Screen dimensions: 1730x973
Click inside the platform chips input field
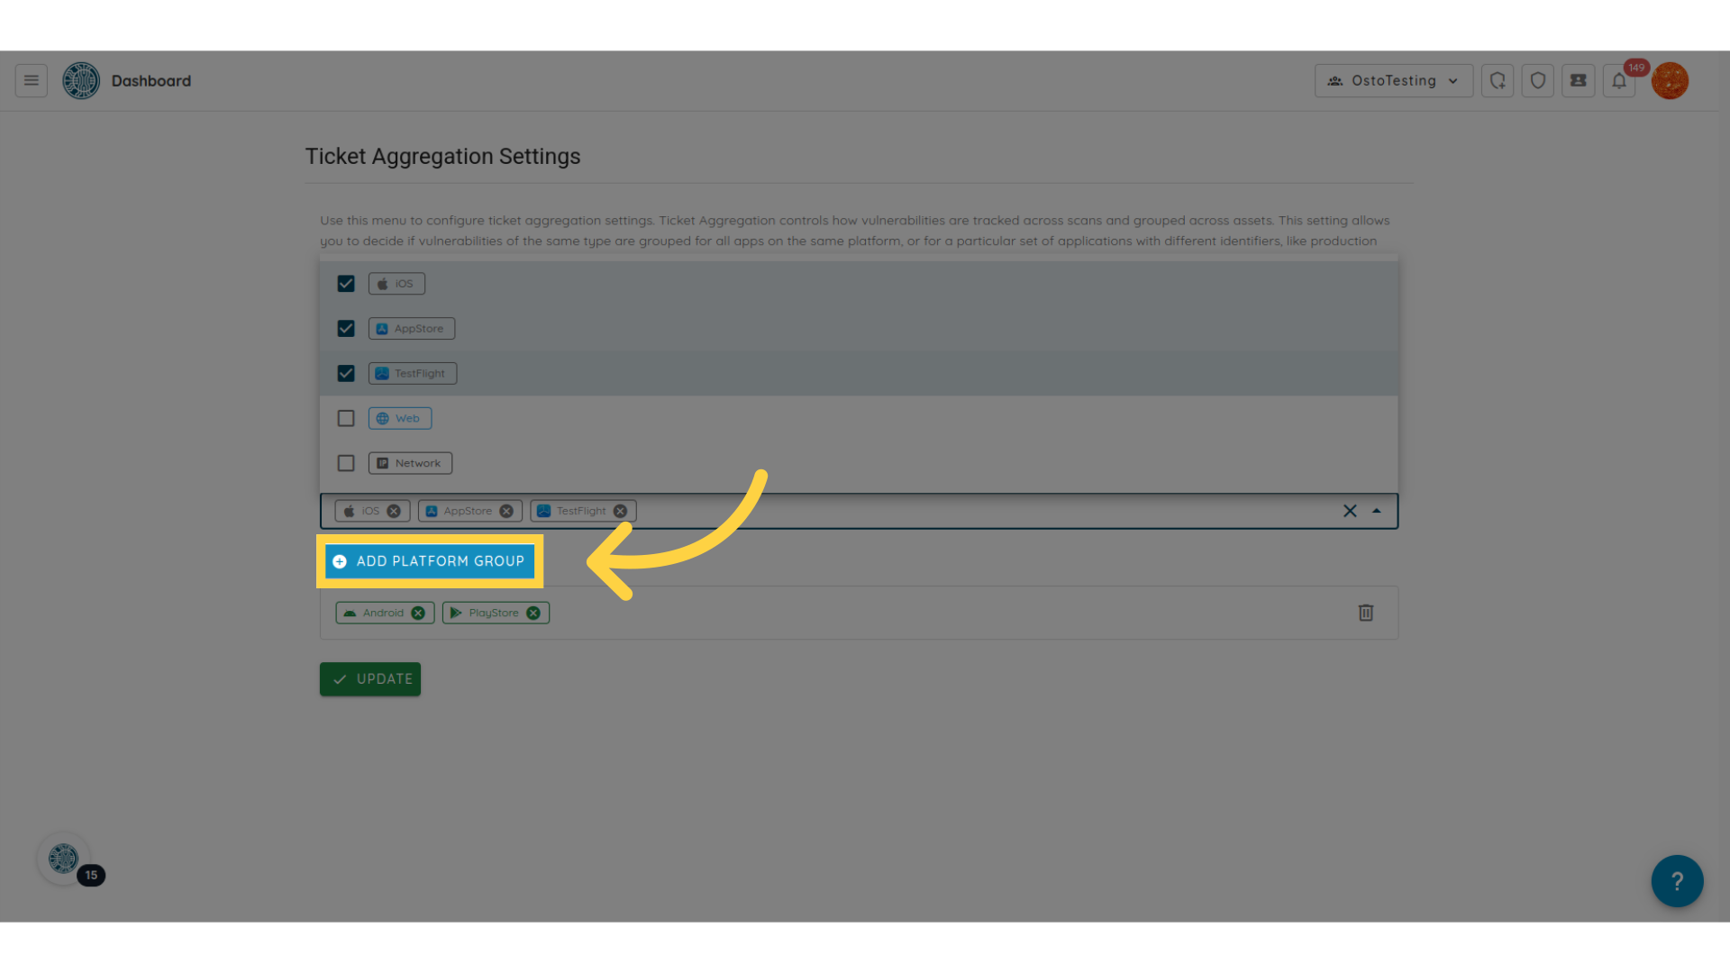point(982,511)
